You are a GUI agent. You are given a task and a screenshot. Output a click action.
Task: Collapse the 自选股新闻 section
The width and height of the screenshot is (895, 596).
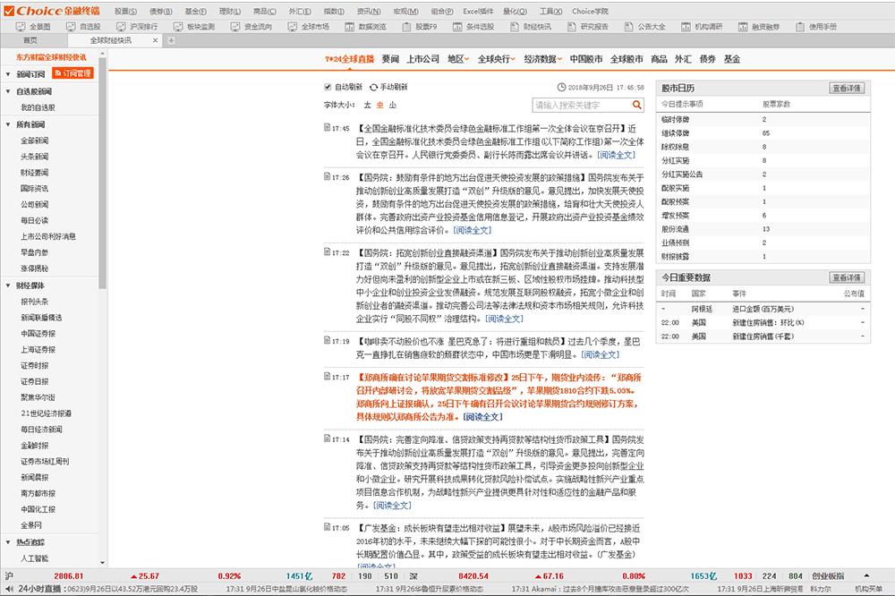8,91
